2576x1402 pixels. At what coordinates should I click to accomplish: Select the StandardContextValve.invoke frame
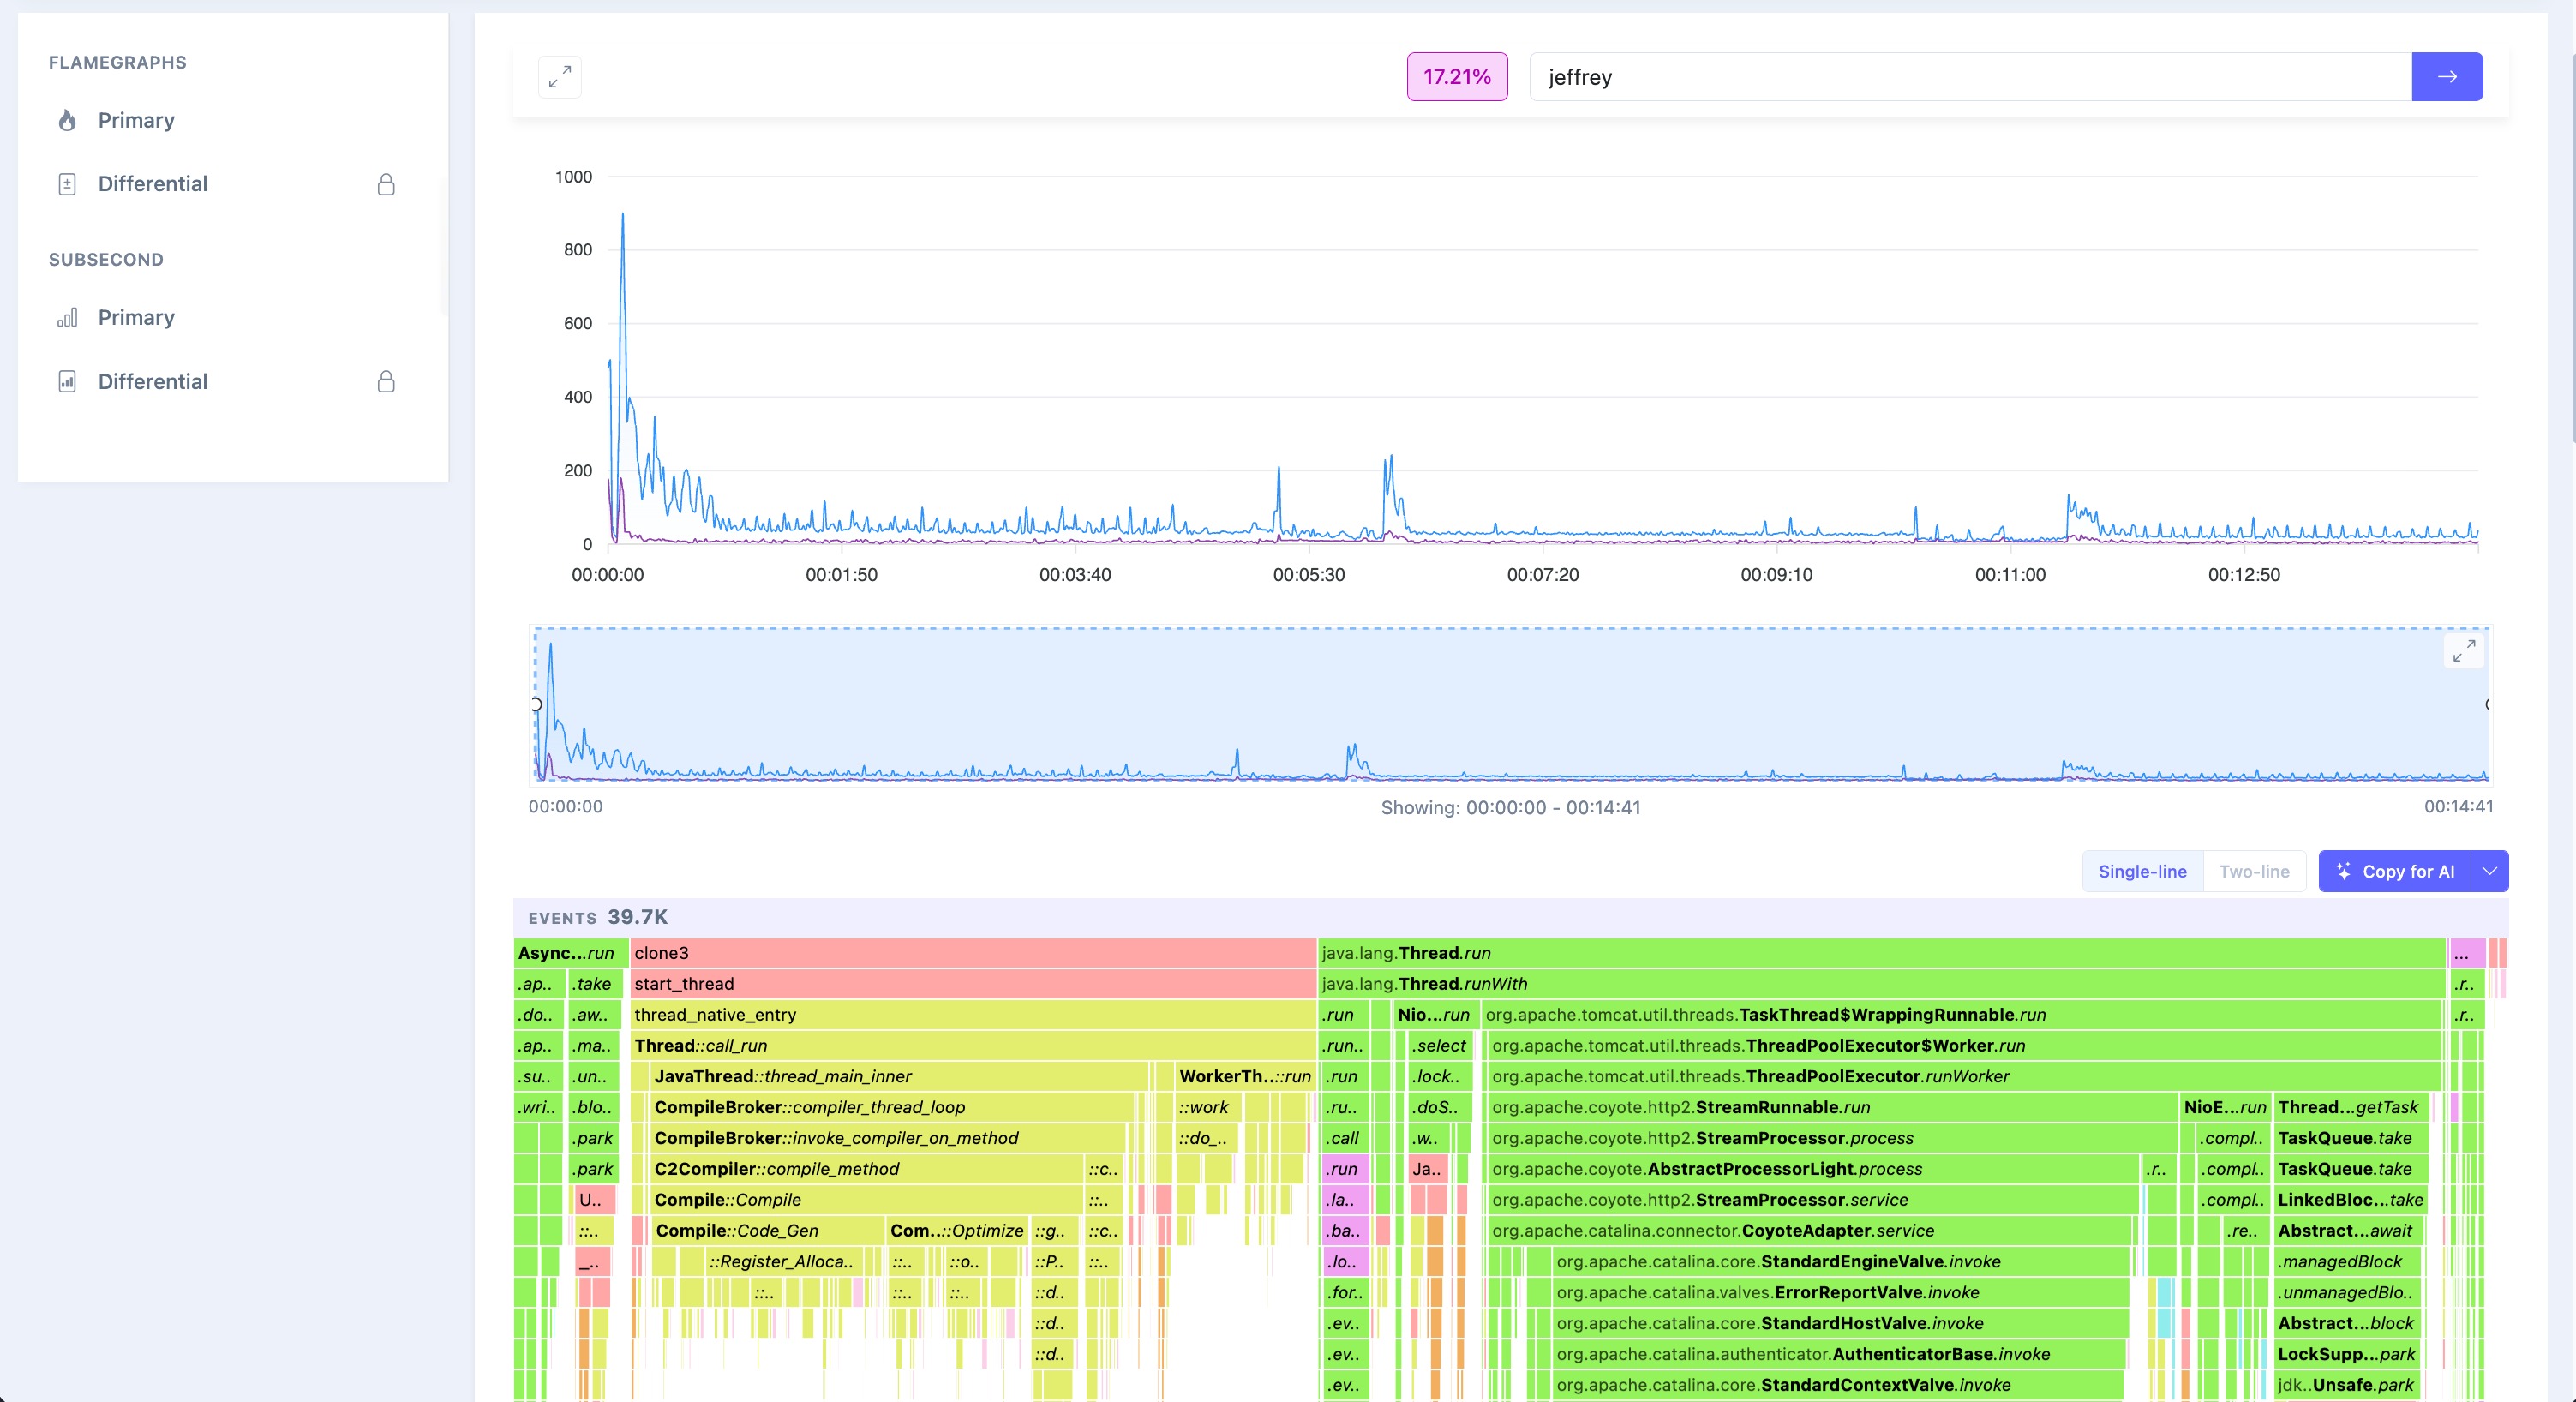1837,1386
